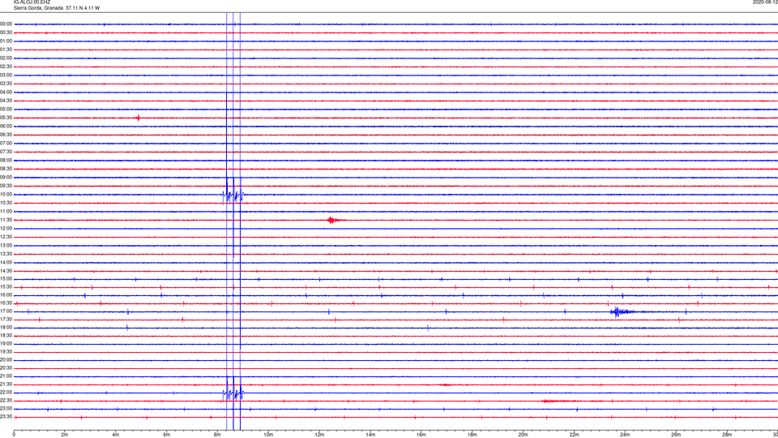Select the 23:30 time row label
Image resolution: width=778 pixels, height=438 pixels.
(6, 417)
